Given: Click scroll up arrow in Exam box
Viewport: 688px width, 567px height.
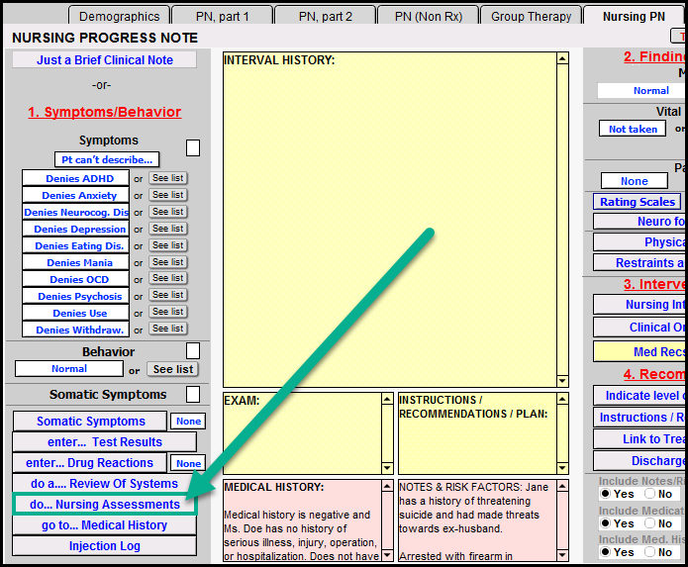Looking at the screenshot, I should pyautogui.click(x=387, y=401).
